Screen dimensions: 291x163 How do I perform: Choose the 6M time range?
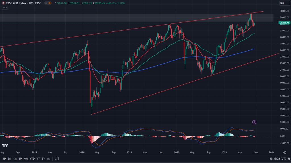(26, 158)
